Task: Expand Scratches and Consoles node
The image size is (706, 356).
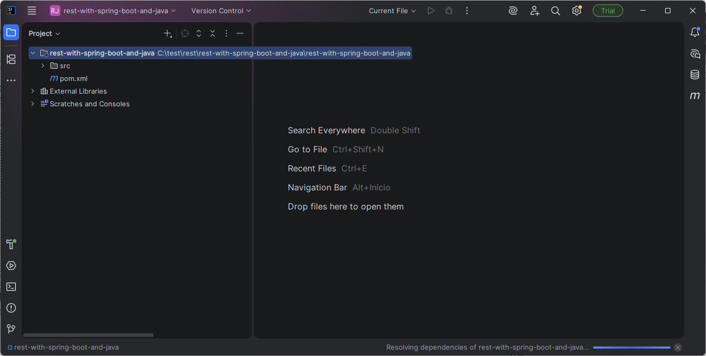Action: coord(33,104)
